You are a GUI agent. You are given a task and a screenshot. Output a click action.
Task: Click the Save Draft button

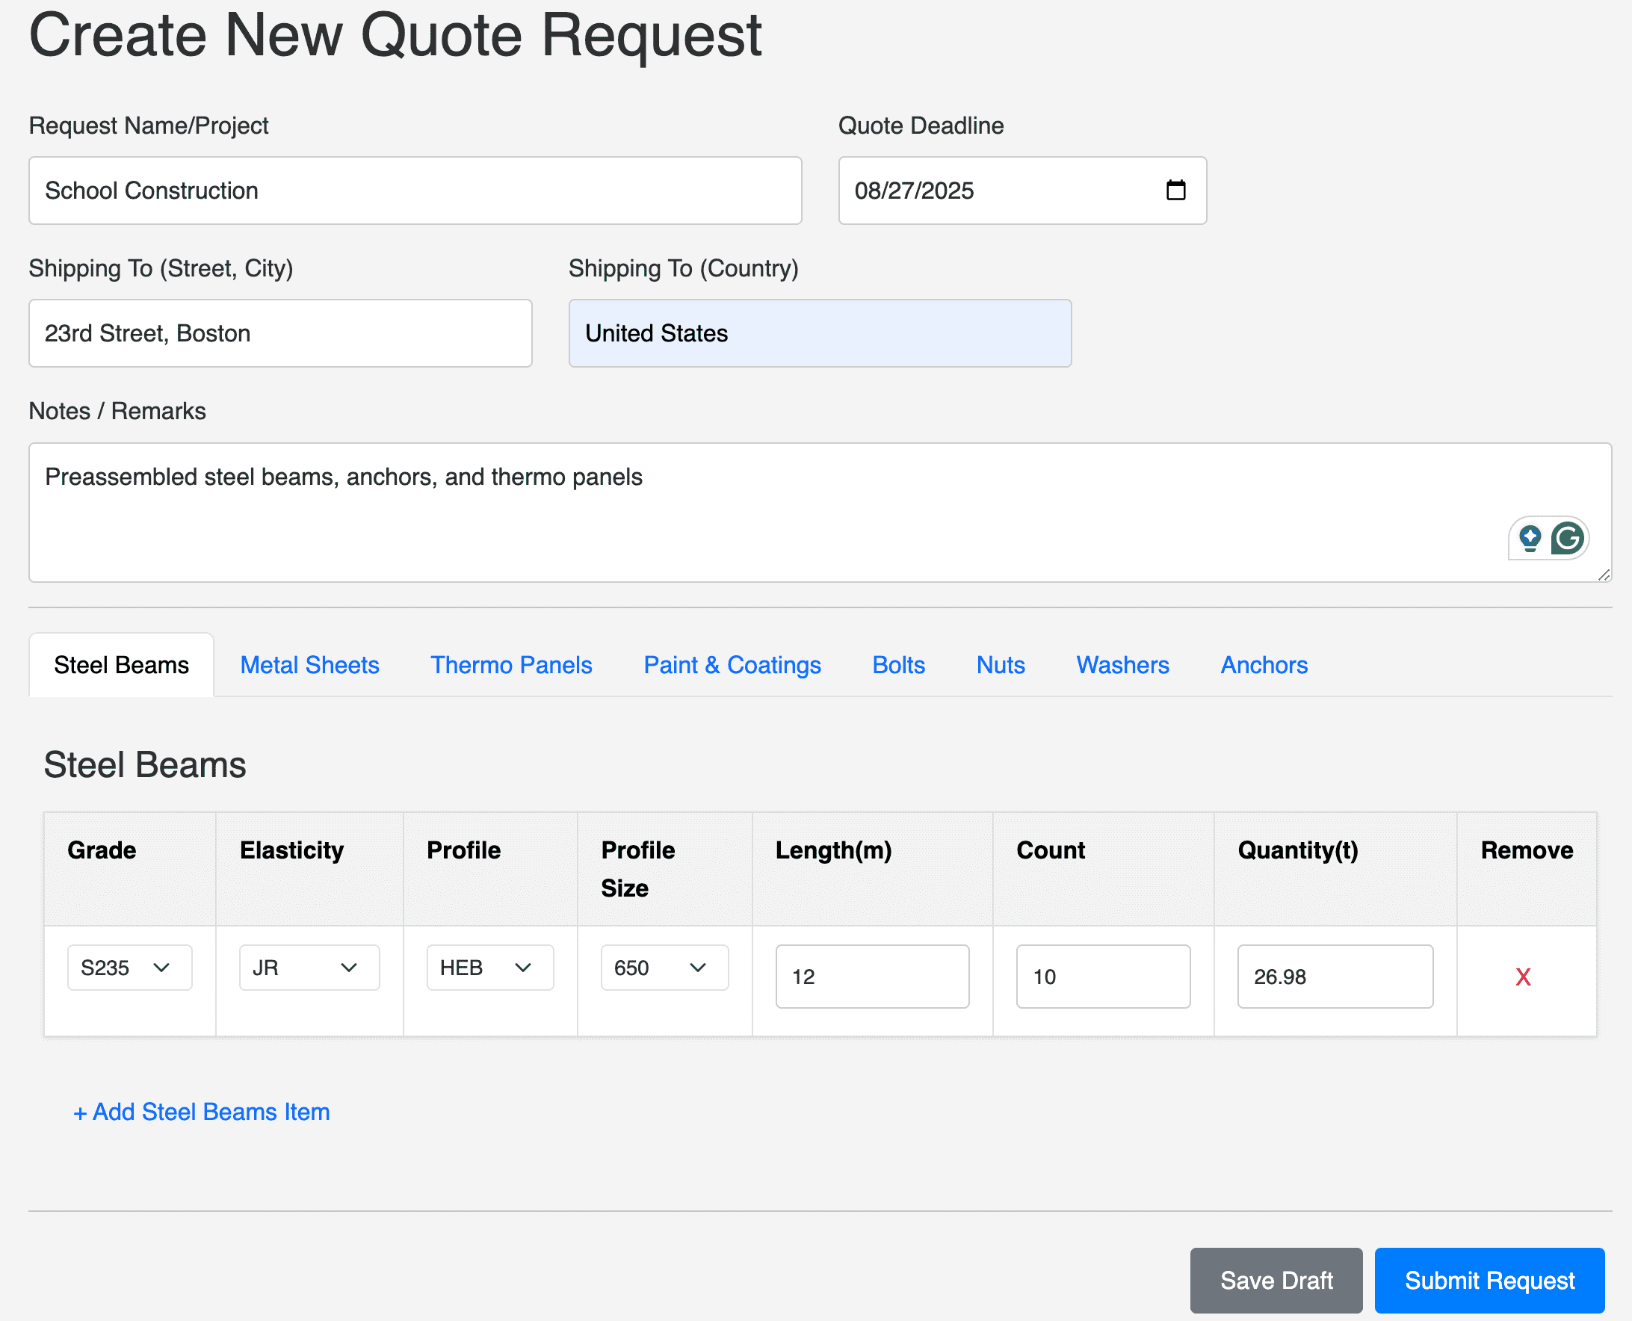click(x=1276, y=1280)
